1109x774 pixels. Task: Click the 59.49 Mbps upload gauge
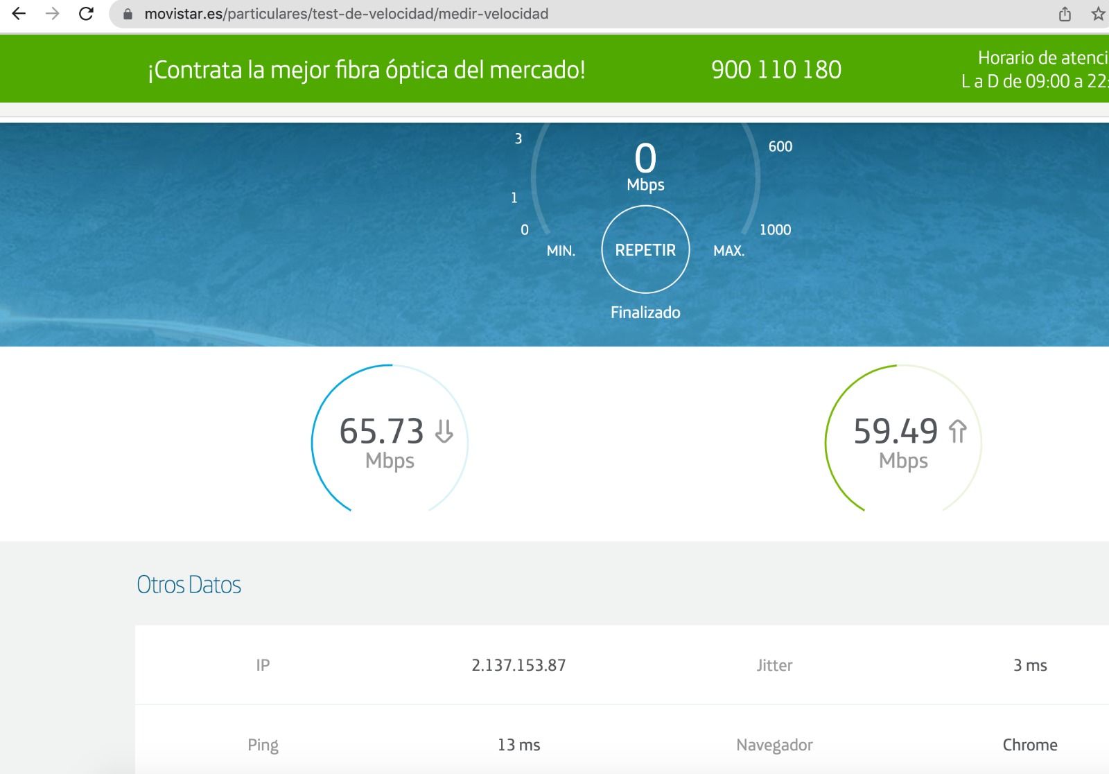pos(903,441)
